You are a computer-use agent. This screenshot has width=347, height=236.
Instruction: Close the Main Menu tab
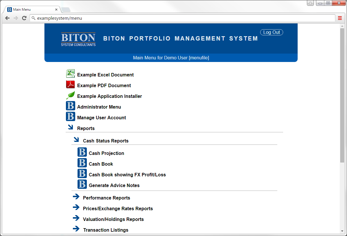click(56, 10)
